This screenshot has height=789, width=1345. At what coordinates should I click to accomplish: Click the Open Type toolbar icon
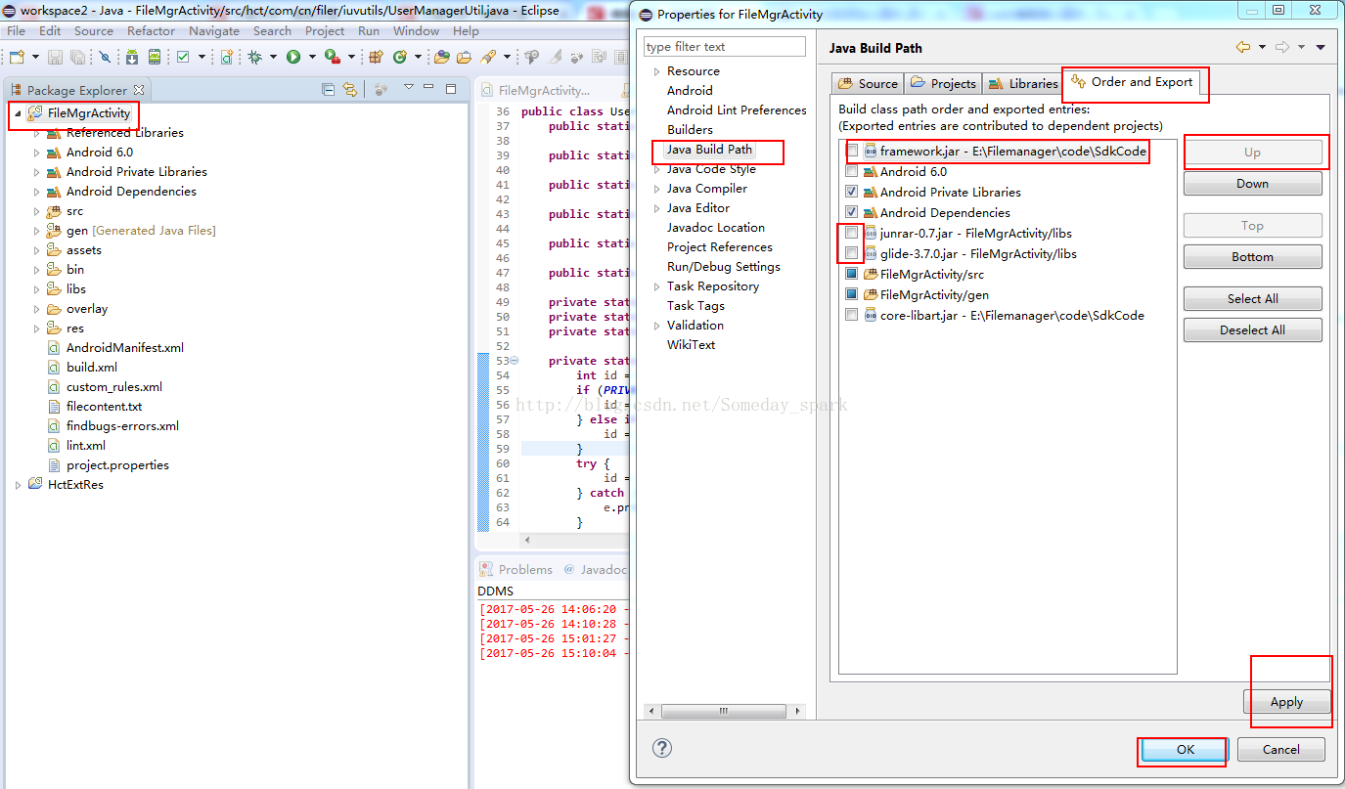click(x=441, y=58)
